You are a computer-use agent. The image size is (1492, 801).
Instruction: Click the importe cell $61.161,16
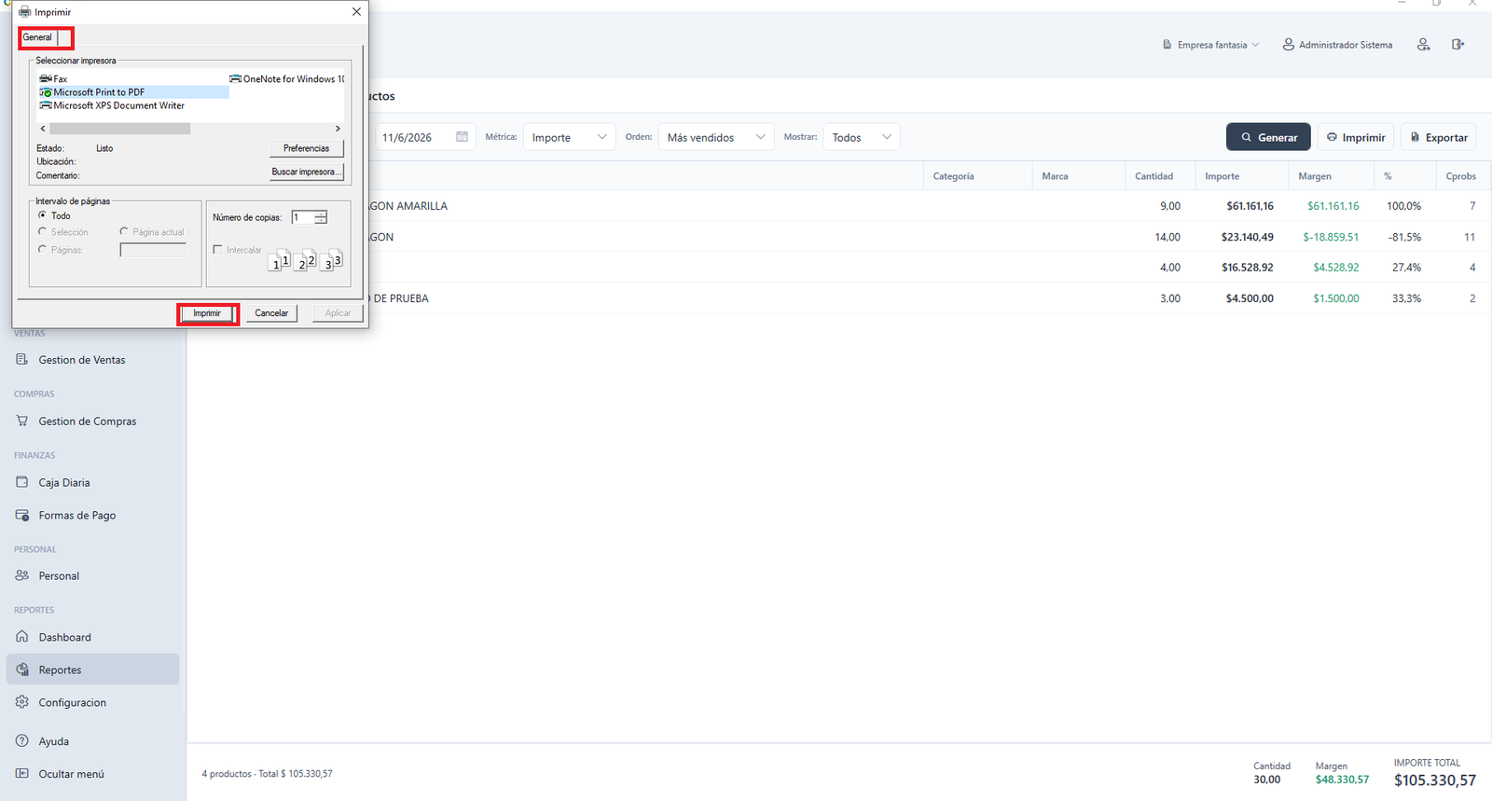(1250, 206)
